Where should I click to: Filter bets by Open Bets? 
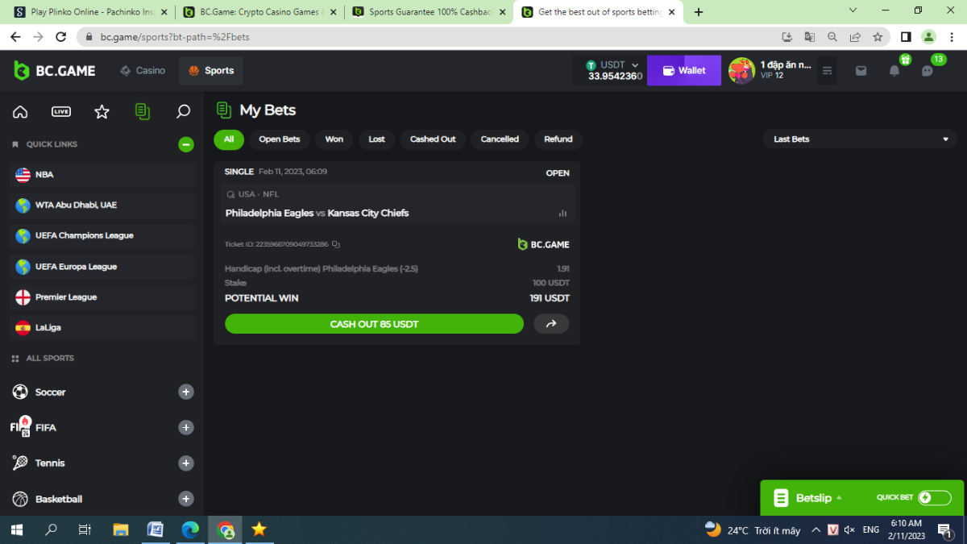279,139
